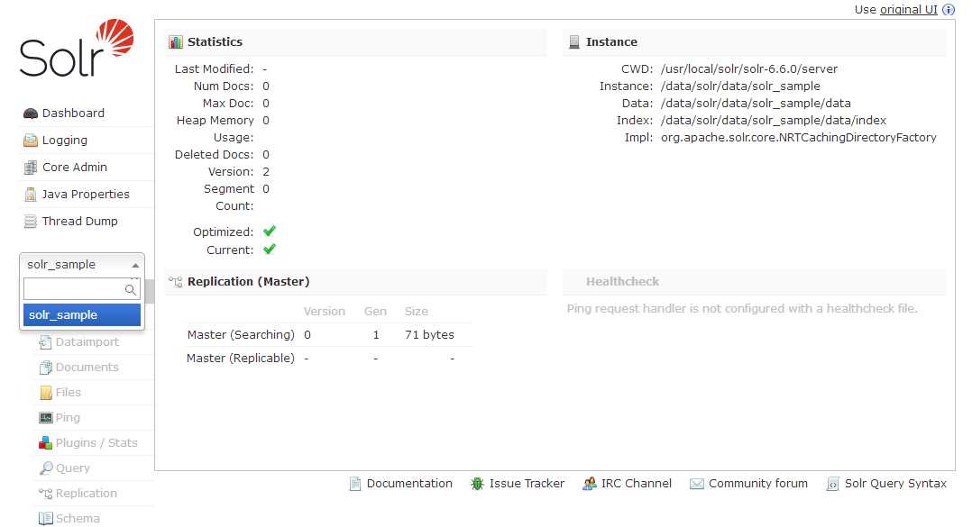The width and height of the screenshot is (972, 527).
Task: Click the Solr logo
Action: (77, 48)
